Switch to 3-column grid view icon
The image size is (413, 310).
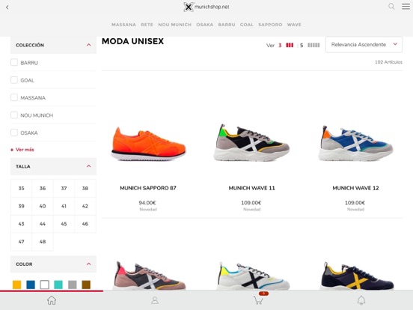click(290, 45)
